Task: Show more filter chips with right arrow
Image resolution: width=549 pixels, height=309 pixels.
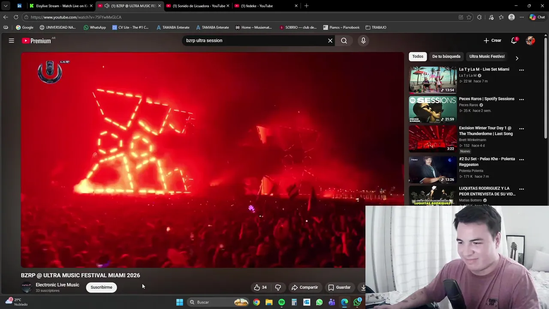Action: coord(517,58)
